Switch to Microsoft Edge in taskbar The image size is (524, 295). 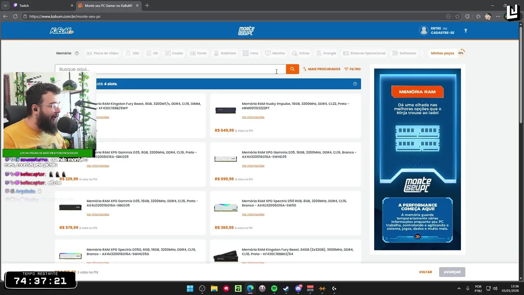point(250,288)
